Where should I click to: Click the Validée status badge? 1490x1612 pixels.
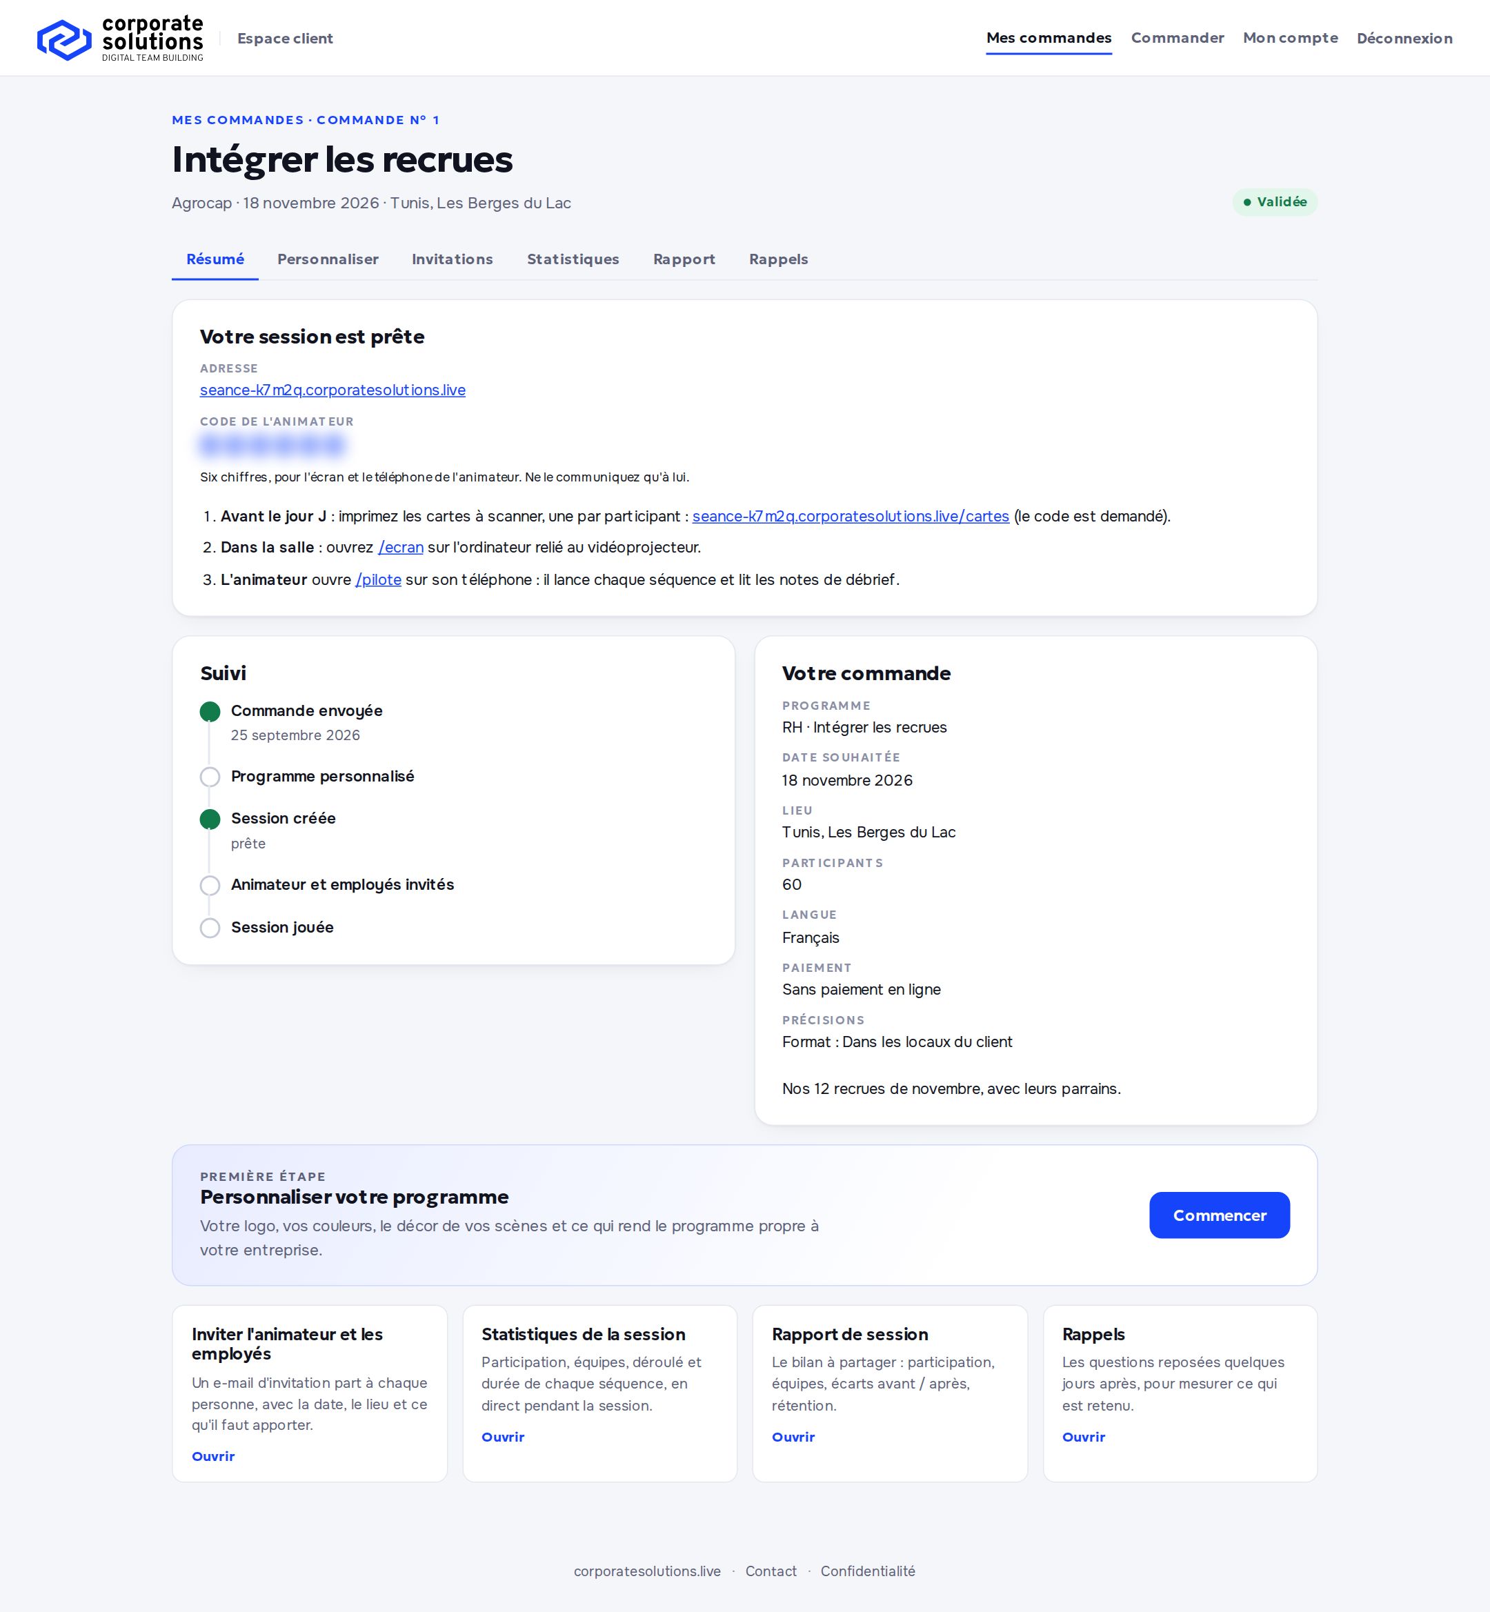click(x=1275, y=201)
